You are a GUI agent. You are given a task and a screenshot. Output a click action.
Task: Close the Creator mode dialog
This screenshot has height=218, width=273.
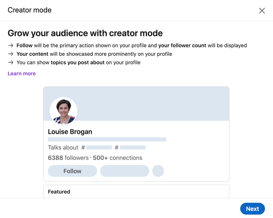pyautogui.click(x=262, y=11)
